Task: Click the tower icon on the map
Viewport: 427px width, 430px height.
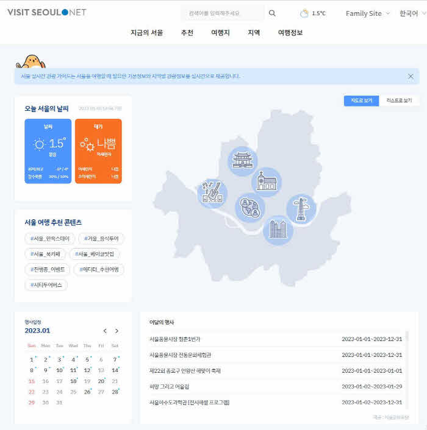Action: (301, 209)
